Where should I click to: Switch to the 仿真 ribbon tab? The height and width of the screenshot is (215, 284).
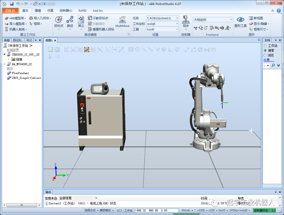click(x=50, y=11)
